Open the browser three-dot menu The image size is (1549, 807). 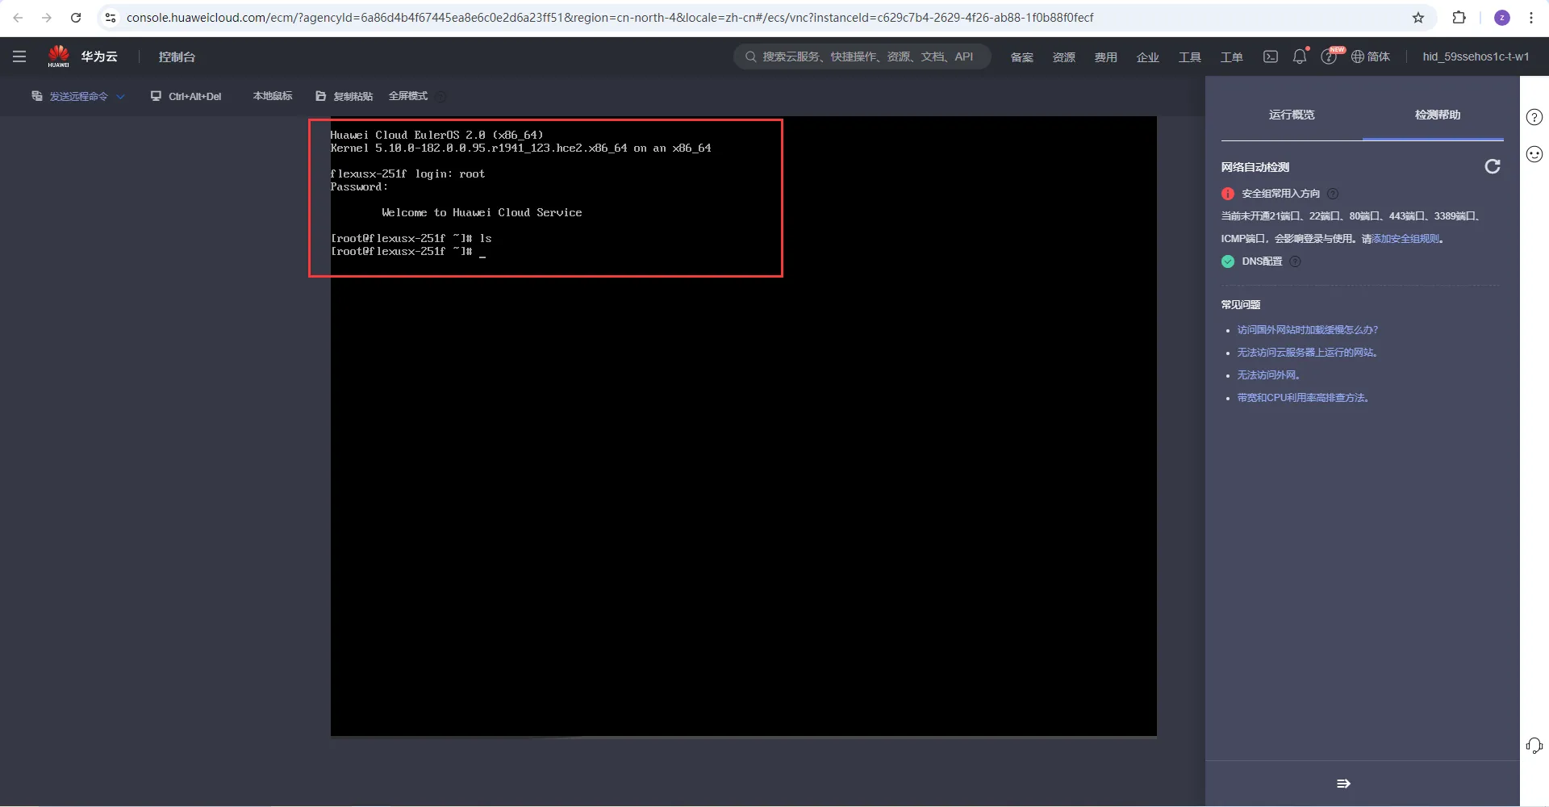(x=1531, y=18)
